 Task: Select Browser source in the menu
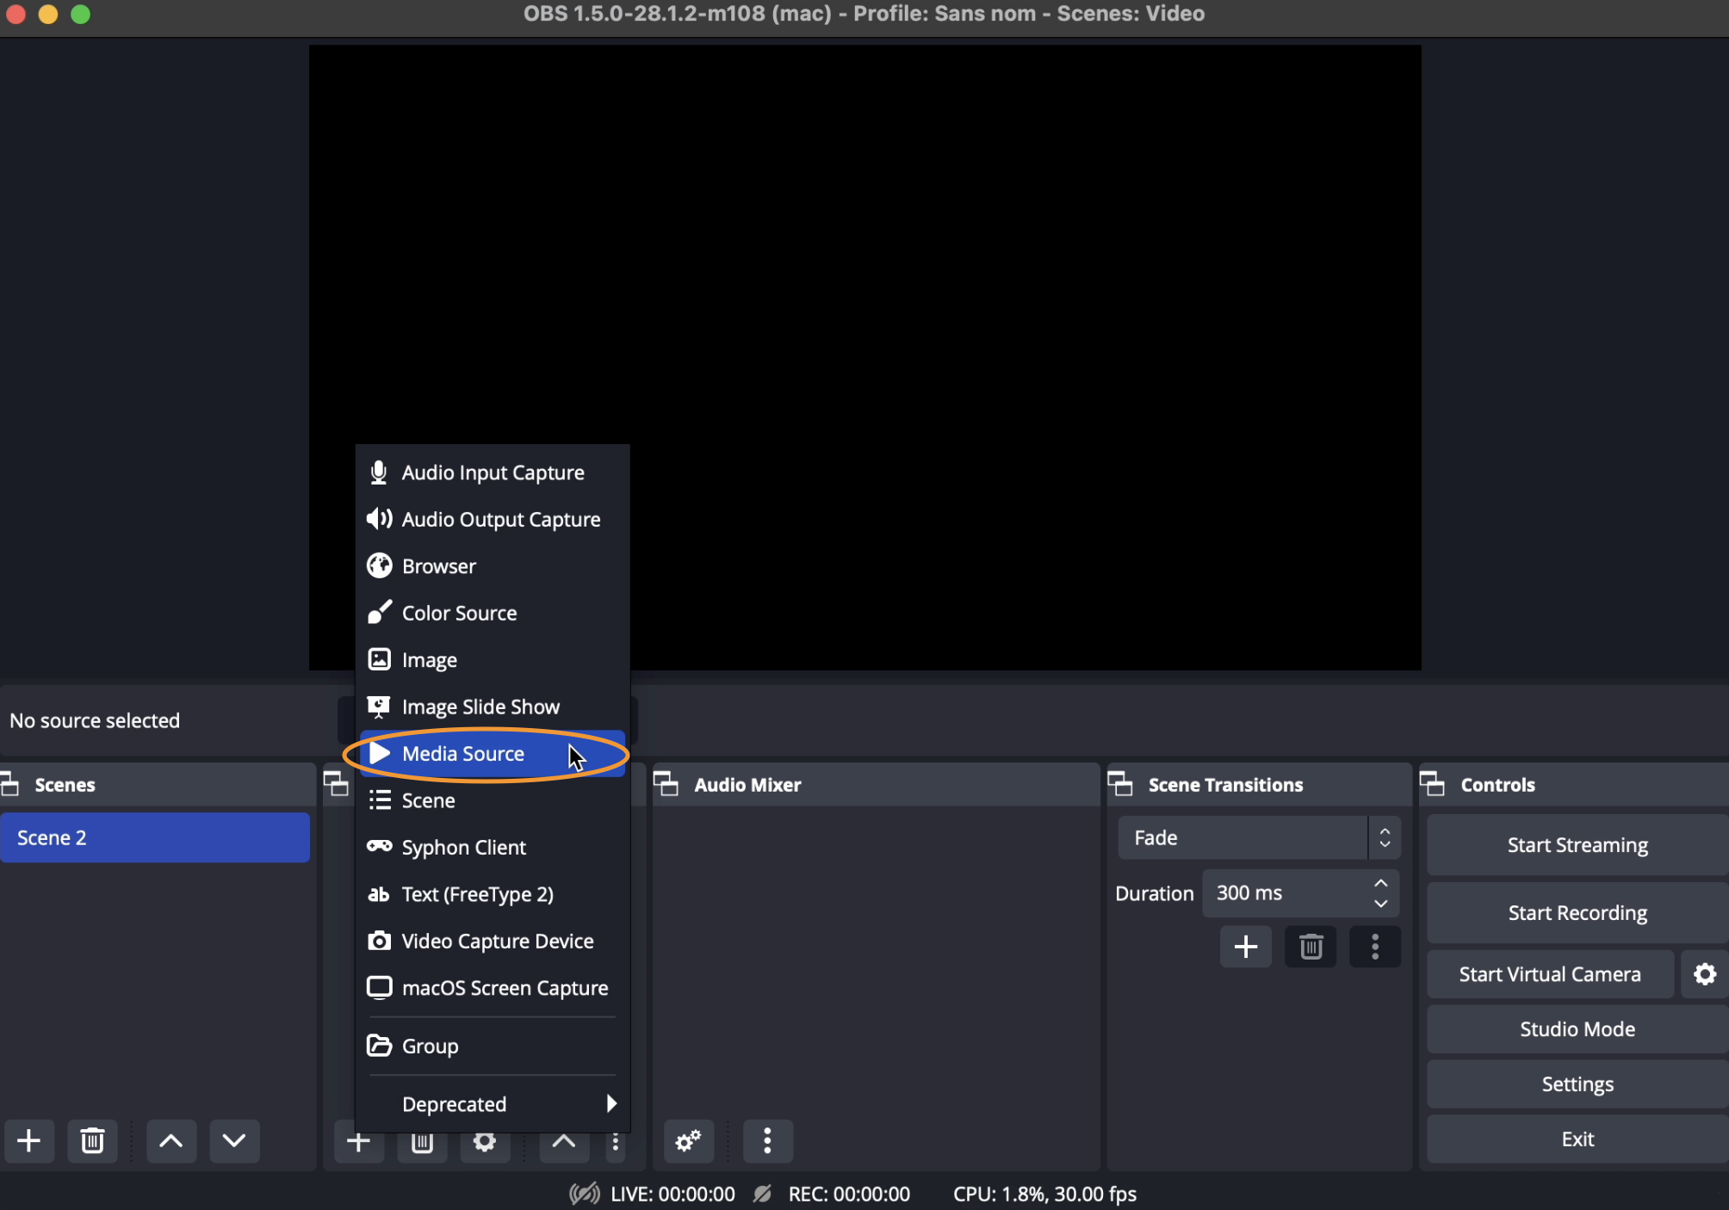pyautogui.click(x=439, y=566)
